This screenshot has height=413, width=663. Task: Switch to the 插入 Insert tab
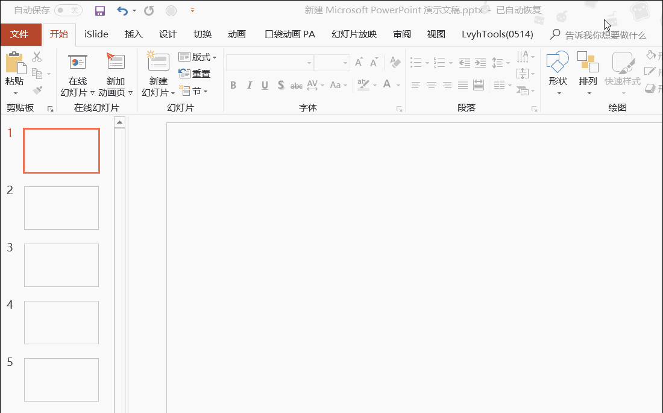133,34
